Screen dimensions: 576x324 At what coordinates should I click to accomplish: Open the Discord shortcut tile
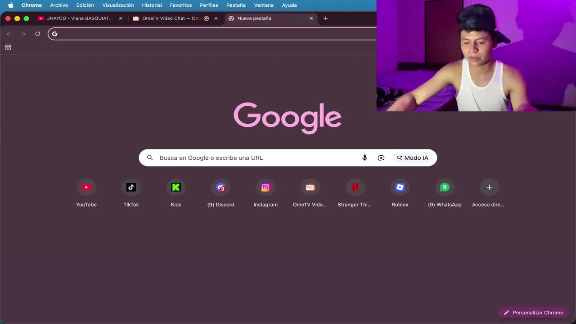(220, 194)
